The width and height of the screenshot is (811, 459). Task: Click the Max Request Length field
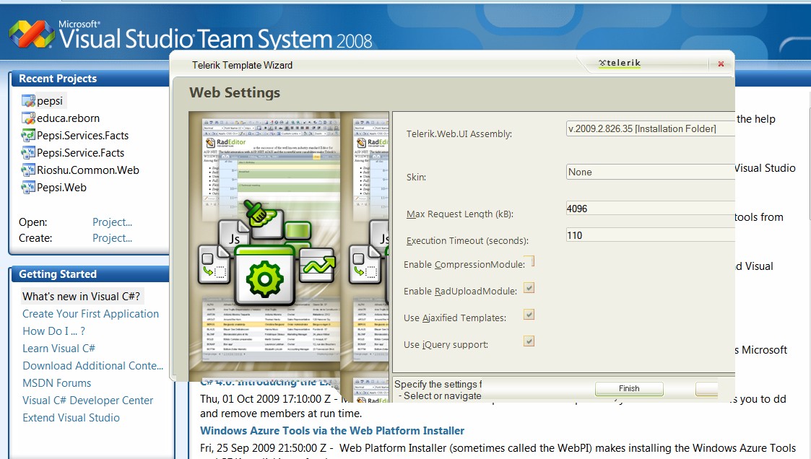(x=650, y=209)
